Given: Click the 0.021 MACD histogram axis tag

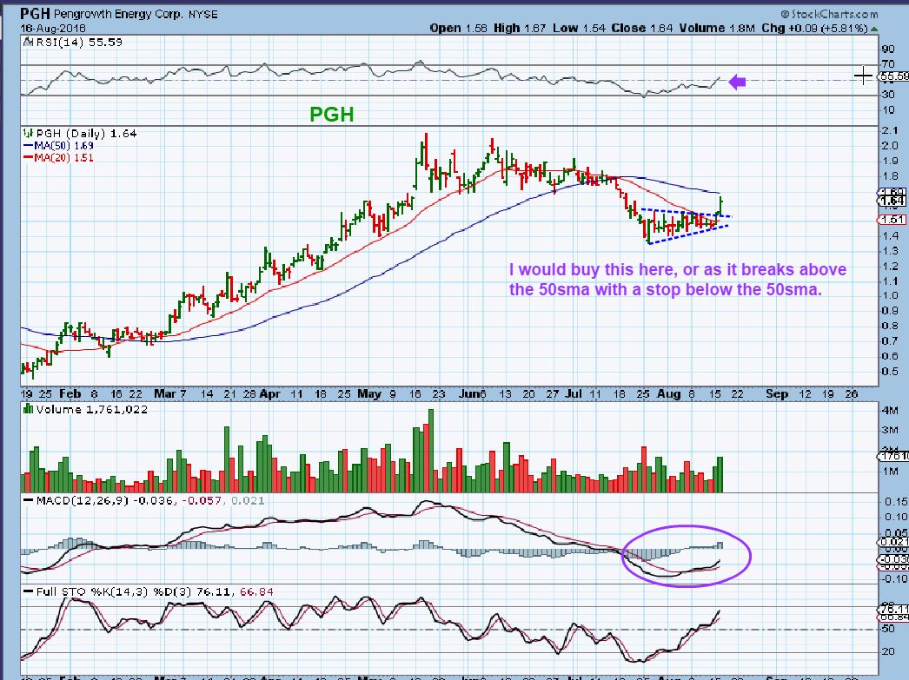Looking at the screenshot, I should tap(893, 542).
